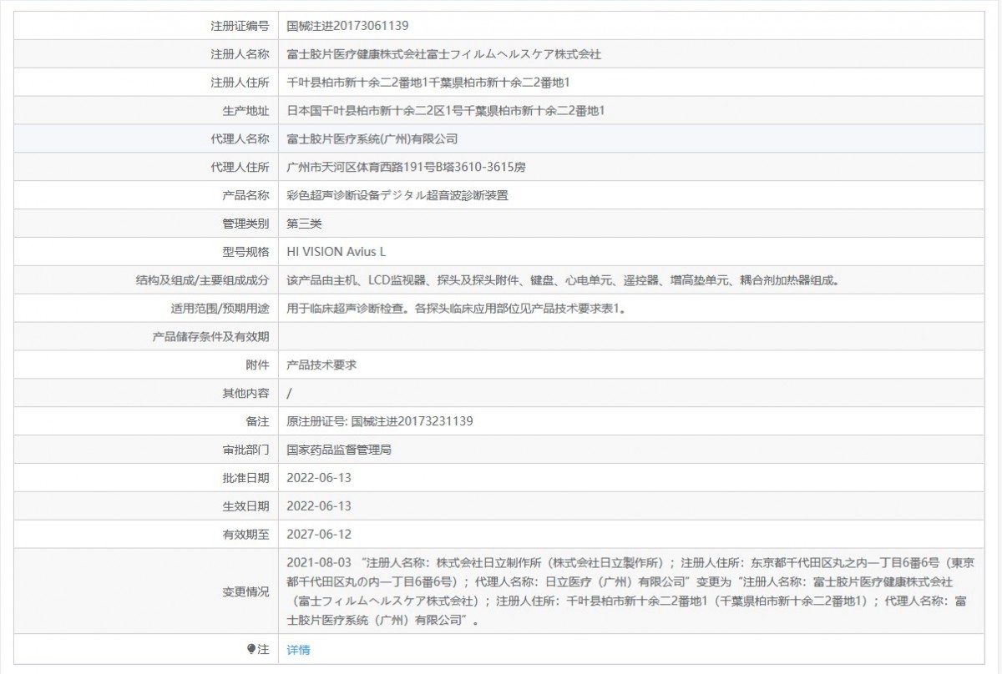Select expiry date 2027-06-12

pyautogui.click(x=319, y=534)
